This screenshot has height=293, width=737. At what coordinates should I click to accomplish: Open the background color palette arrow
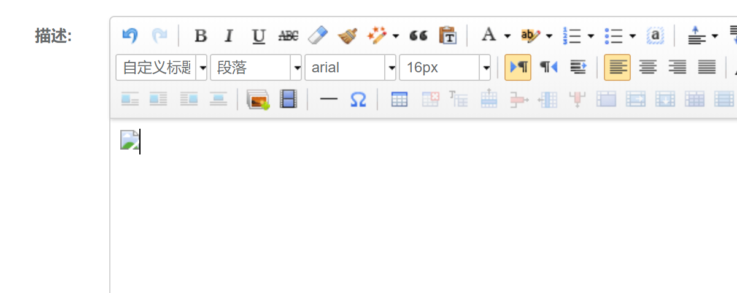[x=549, y=36]
